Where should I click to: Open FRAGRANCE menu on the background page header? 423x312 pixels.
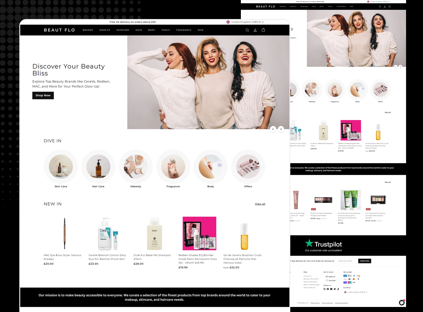click(x=341, y=7)
